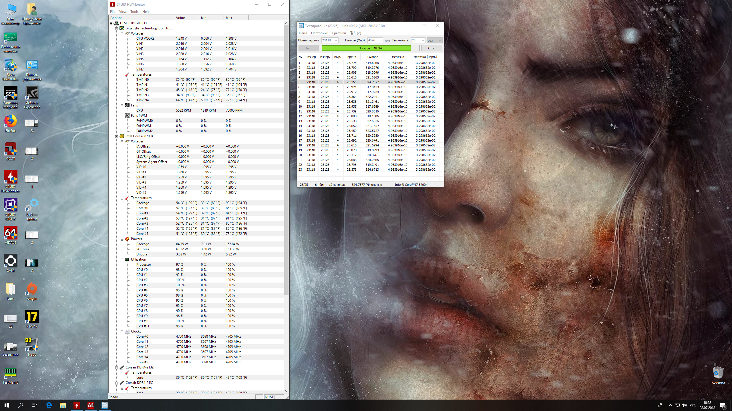This screenshot has width=732, height=411.
Task: Open the TestMem5 desktop shortcut
Action: pos(11,373)
